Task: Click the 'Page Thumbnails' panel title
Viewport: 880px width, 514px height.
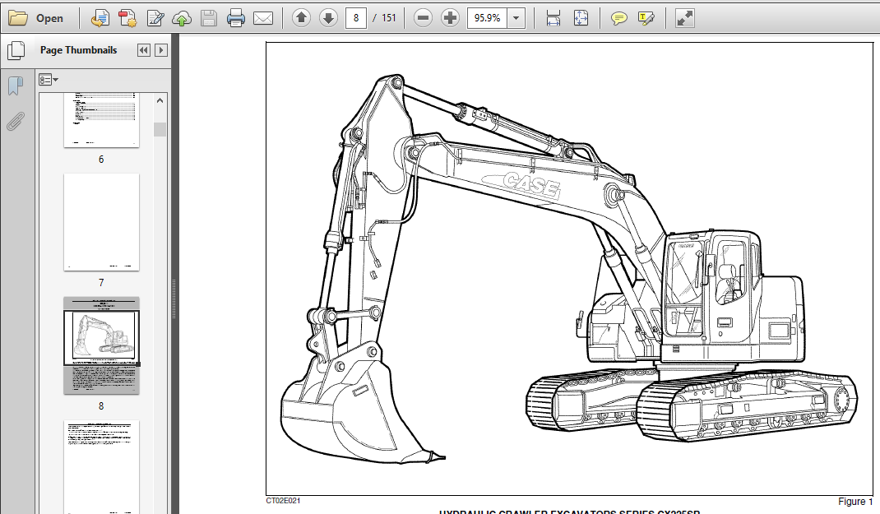Action: click(79, 50)
